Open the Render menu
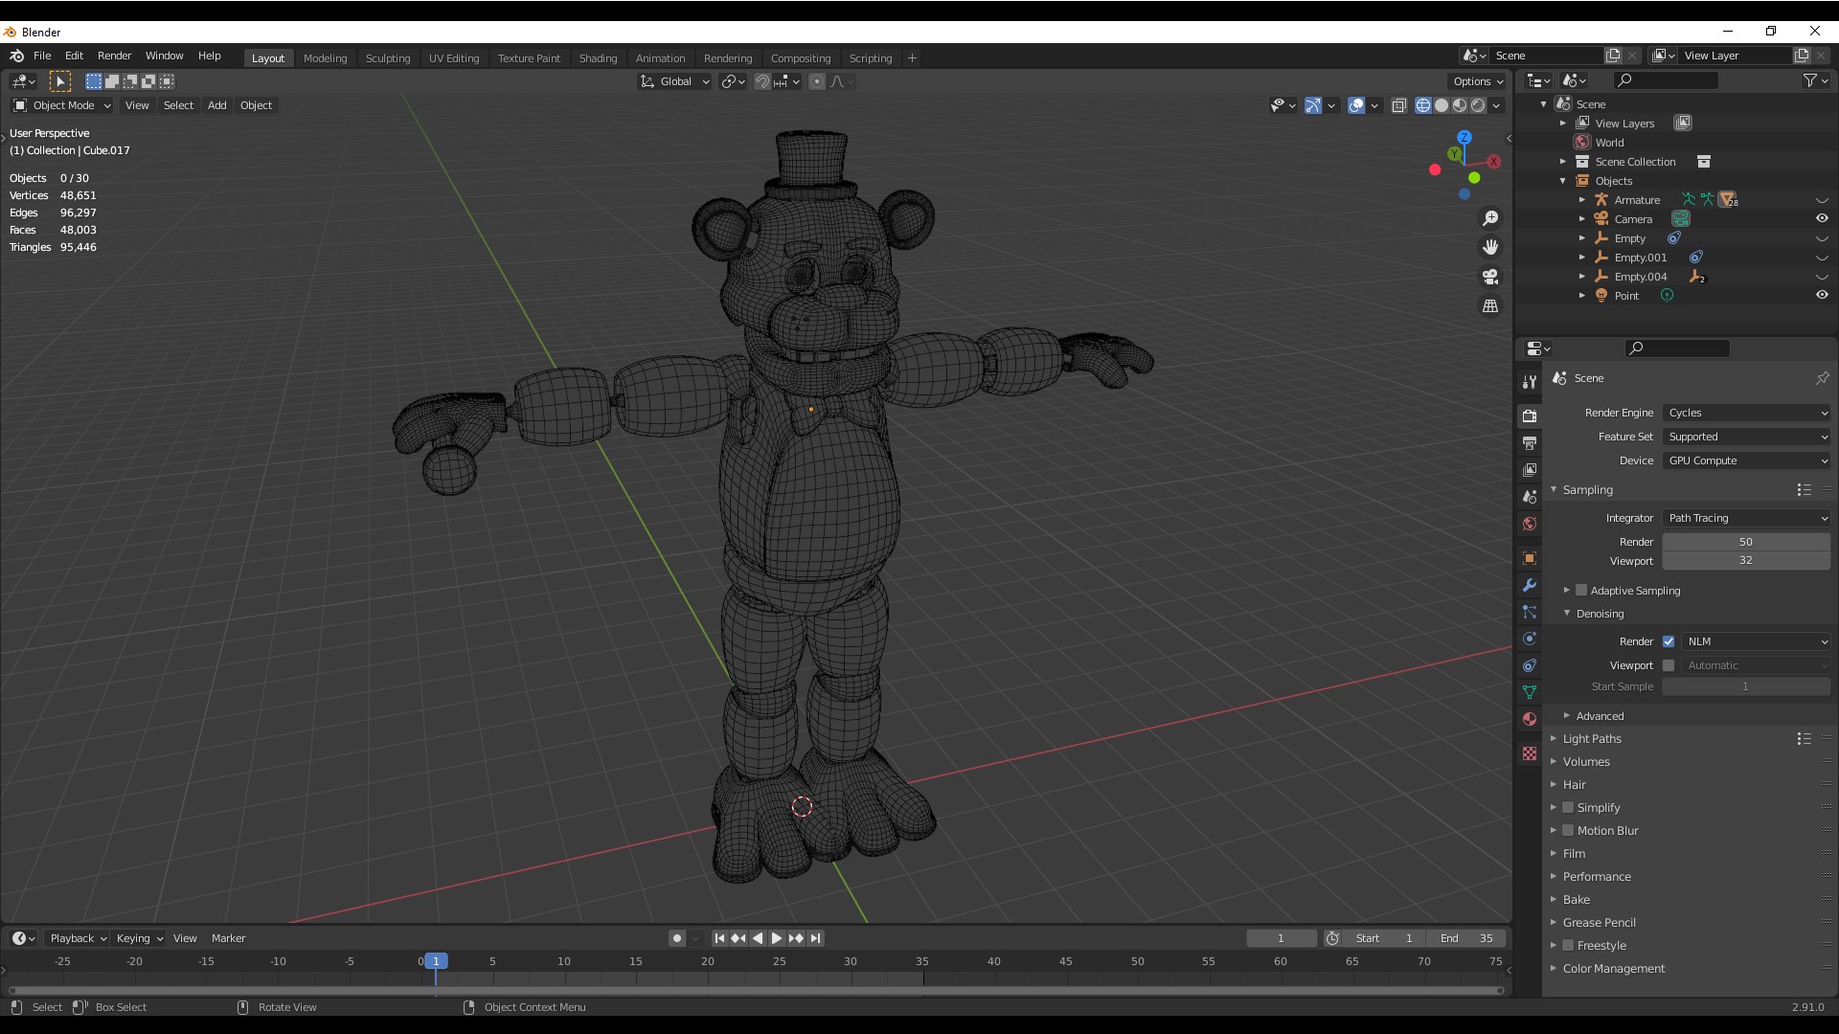 tap(114, 56)
